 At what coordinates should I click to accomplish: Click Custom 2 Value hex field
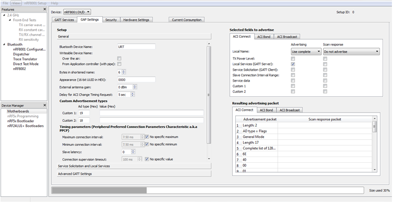[x=151, y=120]
